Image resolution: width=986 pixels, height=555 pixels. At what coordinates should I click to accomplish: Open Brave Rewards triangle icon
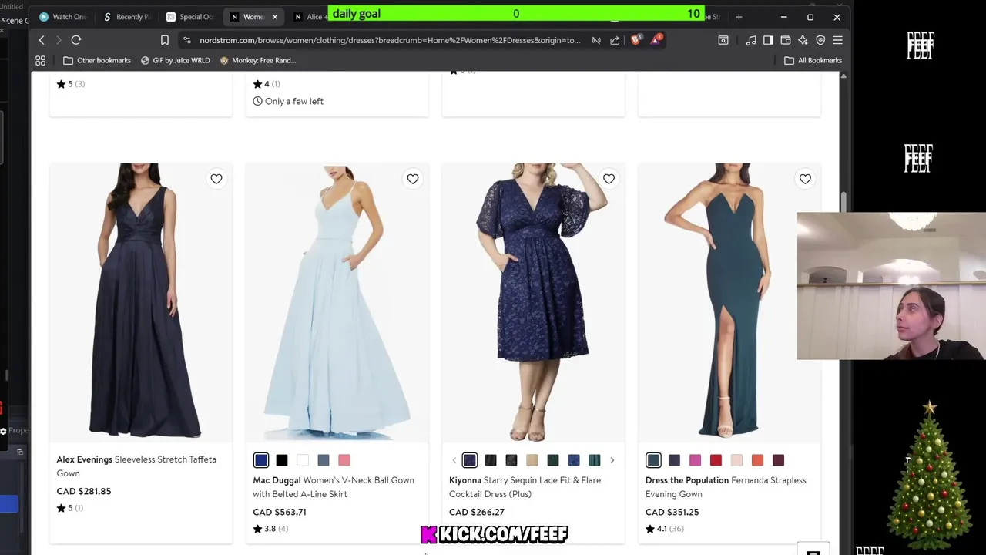click(x=656, y=39)
